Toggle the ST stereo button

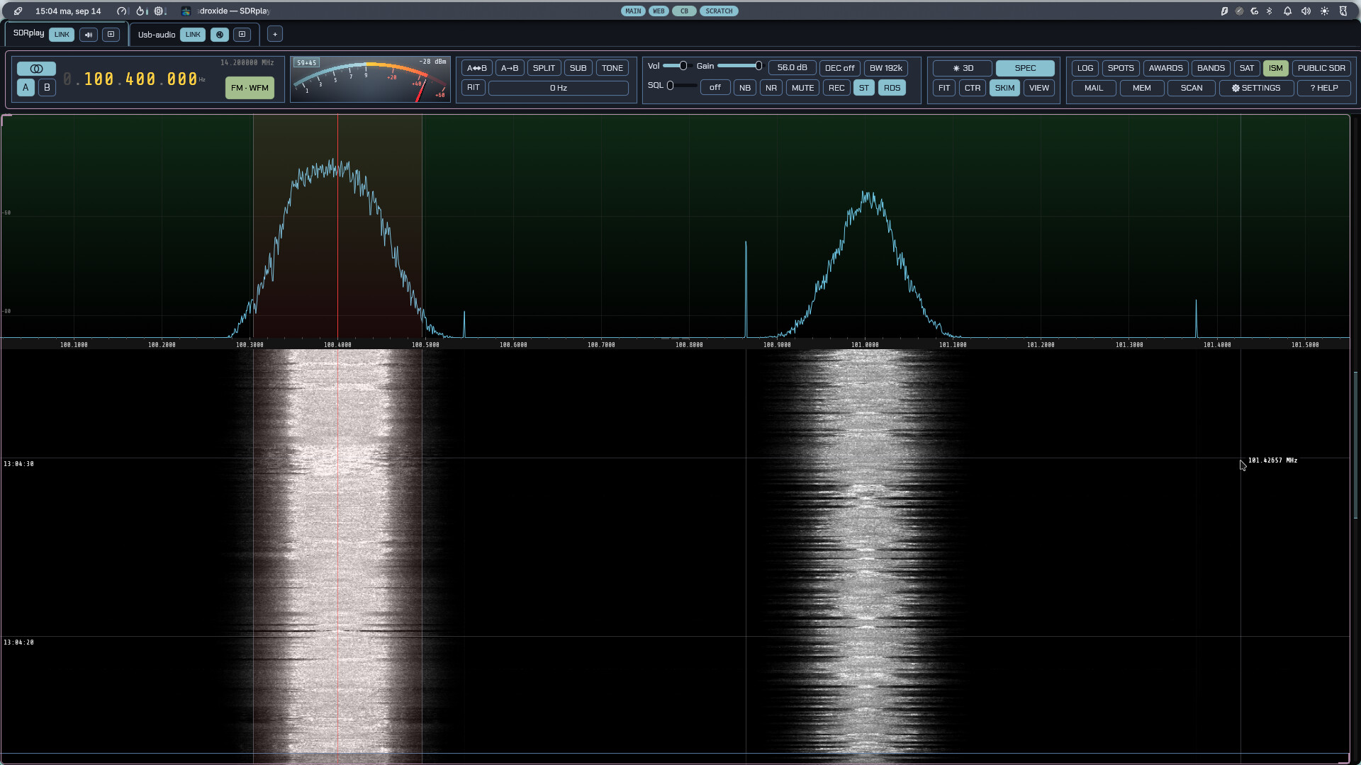pyautogui.click(x=863, y=88)
